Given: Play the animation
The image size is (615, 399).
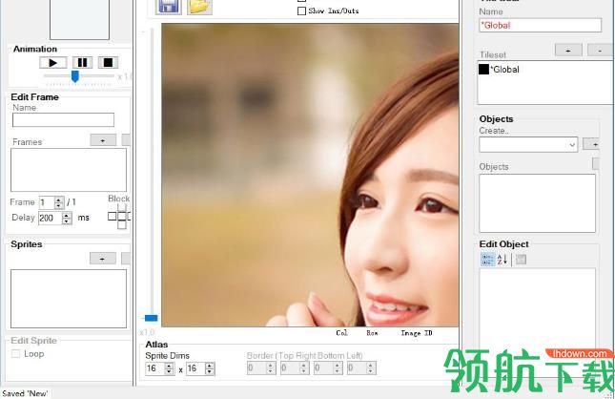Looking at the screenshot, I should (53, 62).
